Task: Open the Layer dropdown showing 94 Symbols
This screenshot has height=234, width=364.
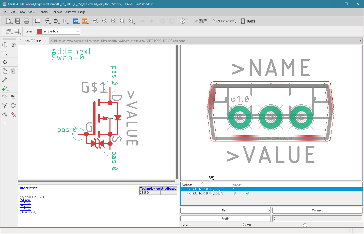Action: pos(58,31)
